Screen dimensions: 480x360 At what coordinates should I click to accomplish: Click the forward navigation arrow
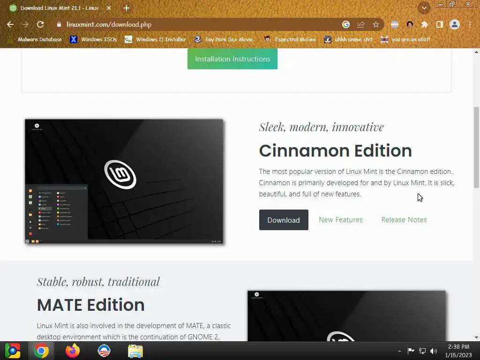tap(25, 24)
